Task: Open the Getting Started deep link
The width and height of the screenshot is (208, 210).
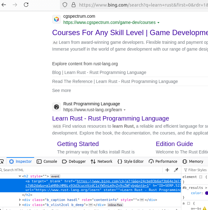Action: [x=78, y=144]
